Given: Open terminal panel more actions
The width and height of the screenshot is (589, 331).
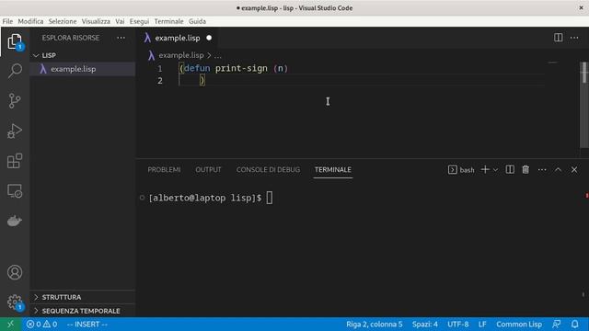Looking at the screenshot, I should 542,169.
